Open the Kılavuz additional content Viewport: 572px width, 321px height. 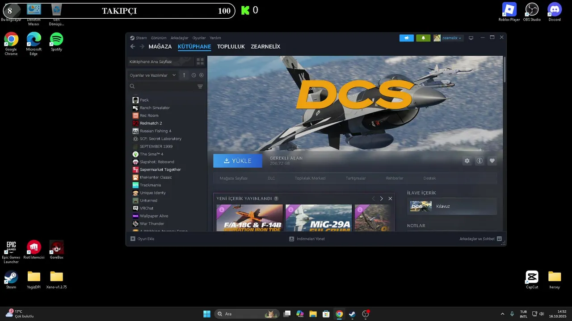coord(452,206)
